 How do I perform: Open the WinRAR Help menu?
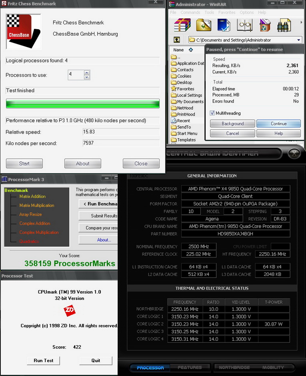pos(262,12)
